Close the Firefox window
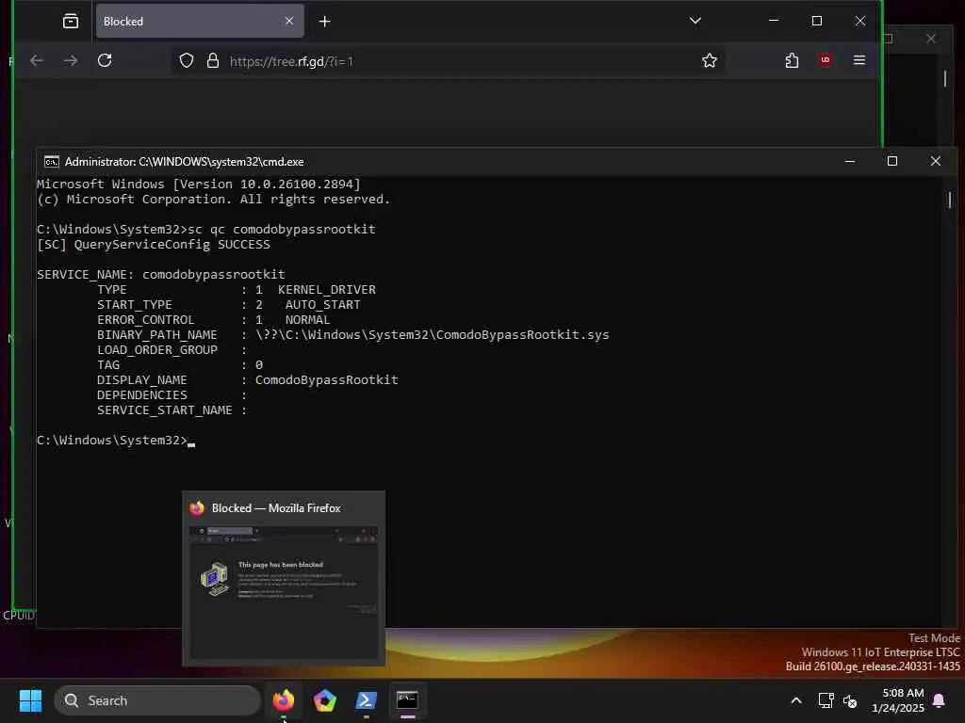 (x=860, y=21)
